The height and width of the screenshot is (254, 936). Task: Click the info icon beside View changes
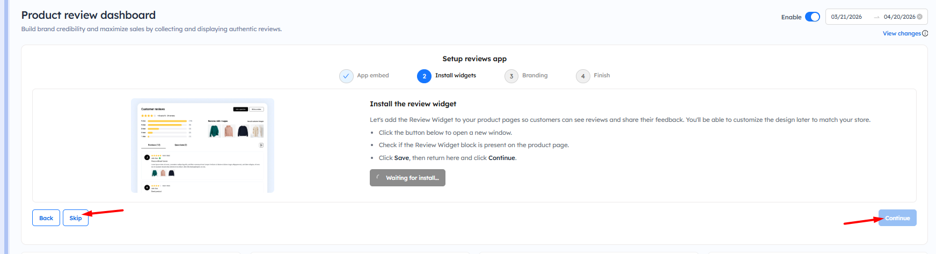point(925,33)
